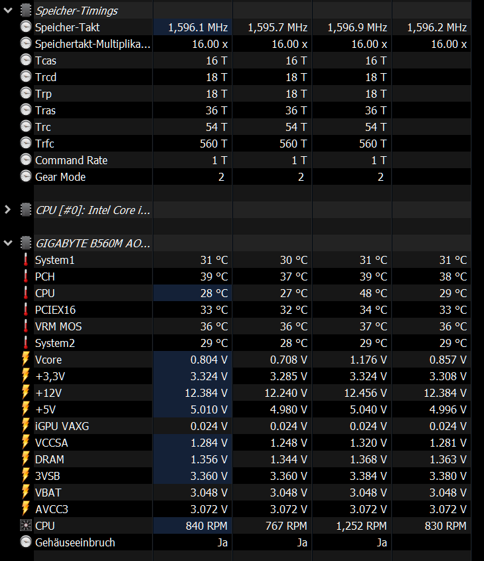The width and height of the screenshot is (484, 561).
Task: Click the chip icon beside Speicher-Timings
Action: [x=26, y=11]
